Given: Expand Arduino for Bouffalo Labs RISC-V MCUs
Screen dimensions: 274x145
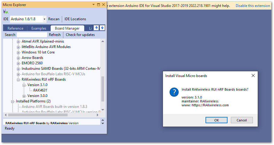Looking at the screenshot, I should pos(18,74).
